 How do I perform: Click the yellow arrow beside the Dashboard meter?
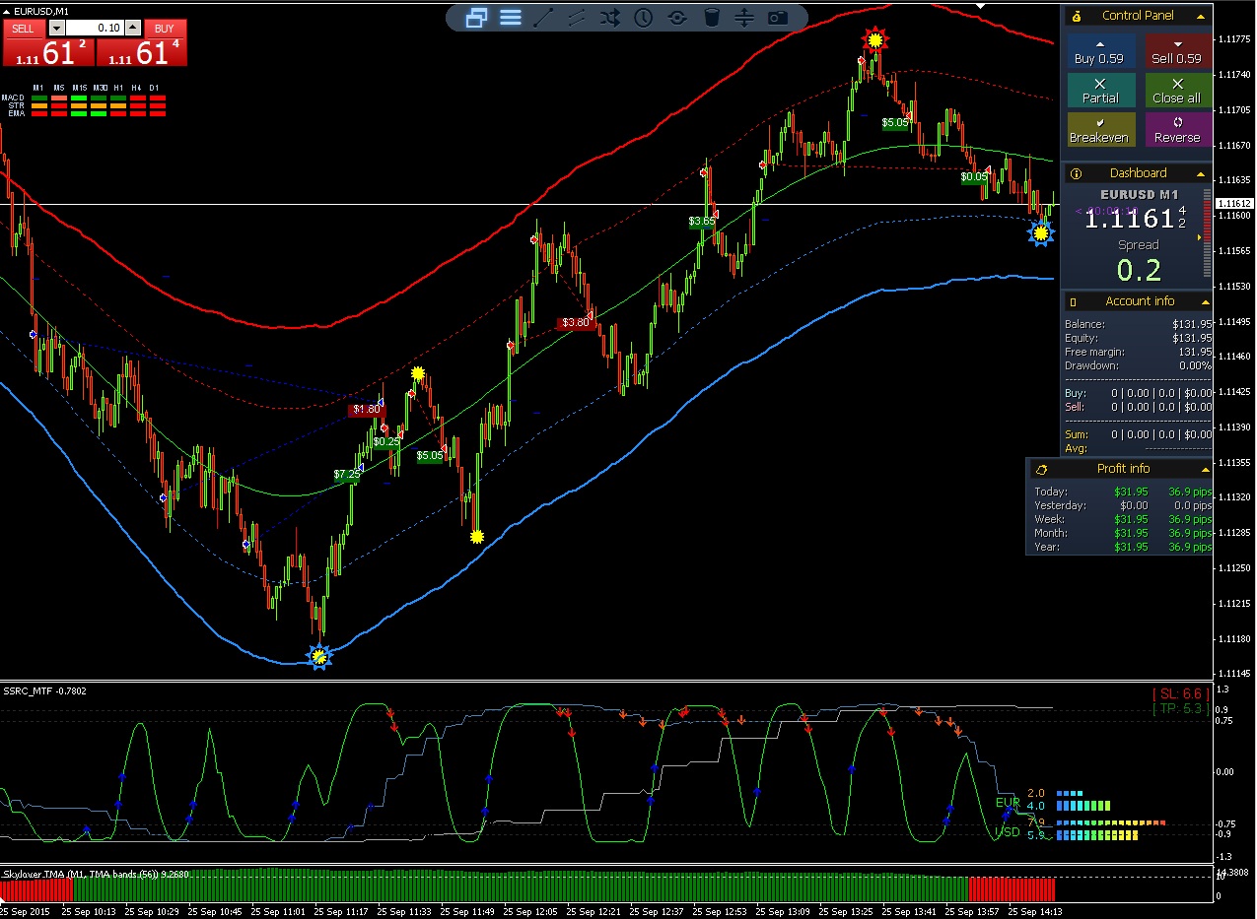1199,237
